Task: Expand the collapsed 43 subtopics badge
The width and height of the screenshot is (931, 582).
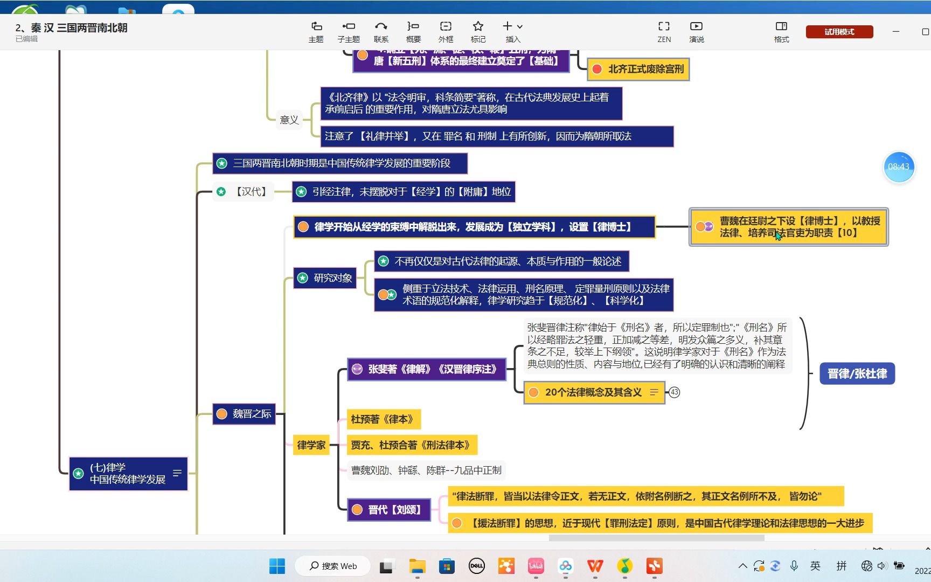Action: coord(674,392)
